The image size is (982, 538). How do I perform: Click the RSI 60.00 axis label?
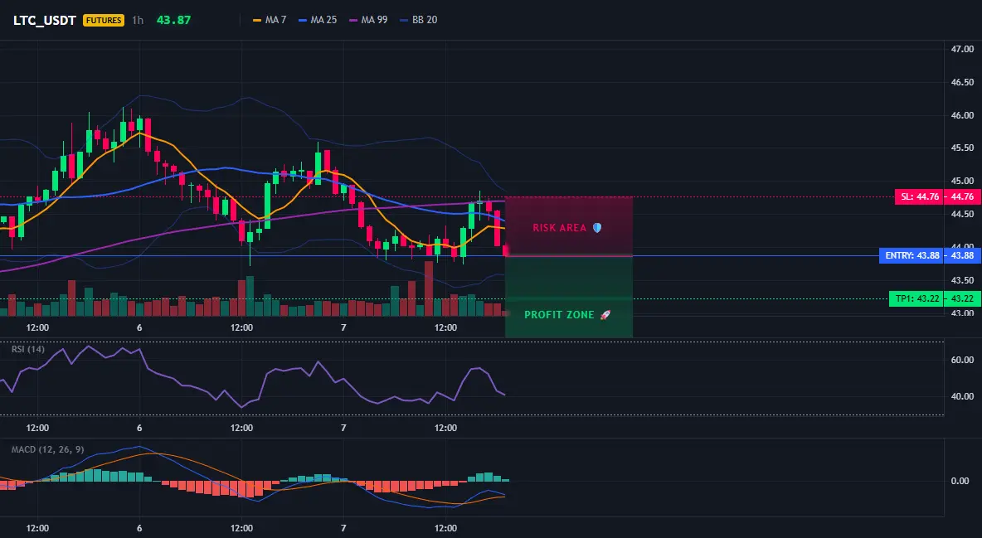(x=962, y=360)
